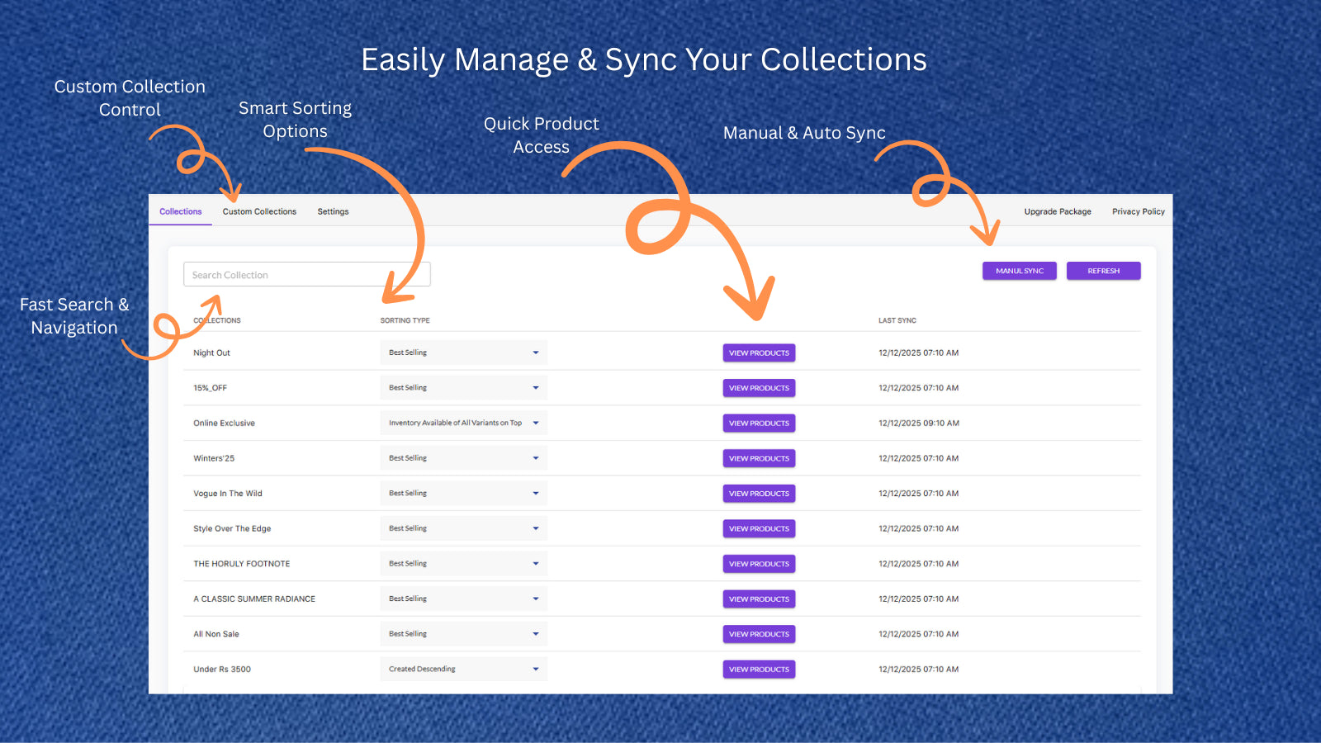Image resolution: width=1321 pixels, height=743 pixels.
Task: Open products of Under Rs 3500 collection
Action: coord(759,669)
